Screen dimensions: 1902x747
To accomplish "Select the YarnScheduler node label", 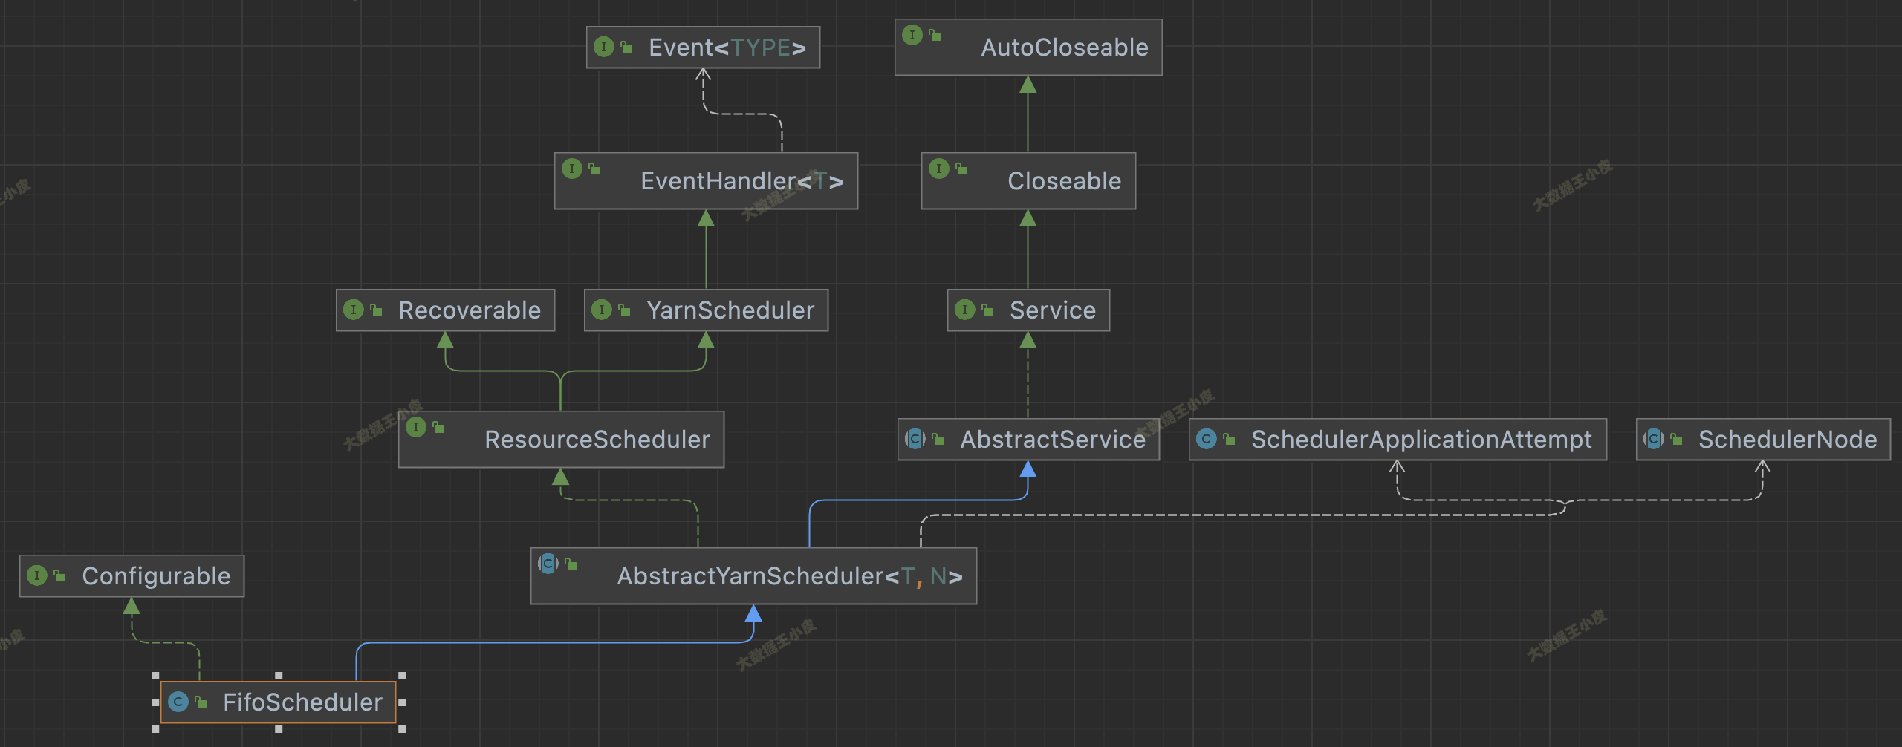I will (x=730, y=310).
